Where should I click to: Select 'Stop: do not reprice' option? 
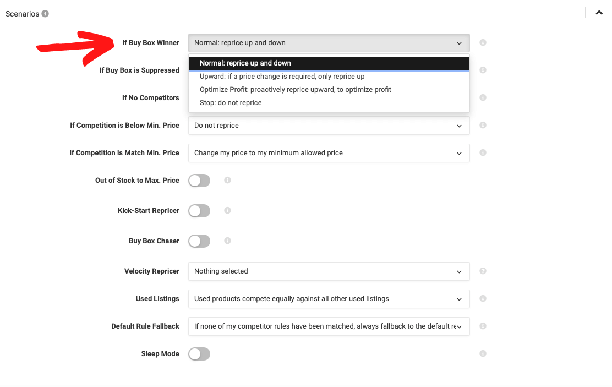231,103
